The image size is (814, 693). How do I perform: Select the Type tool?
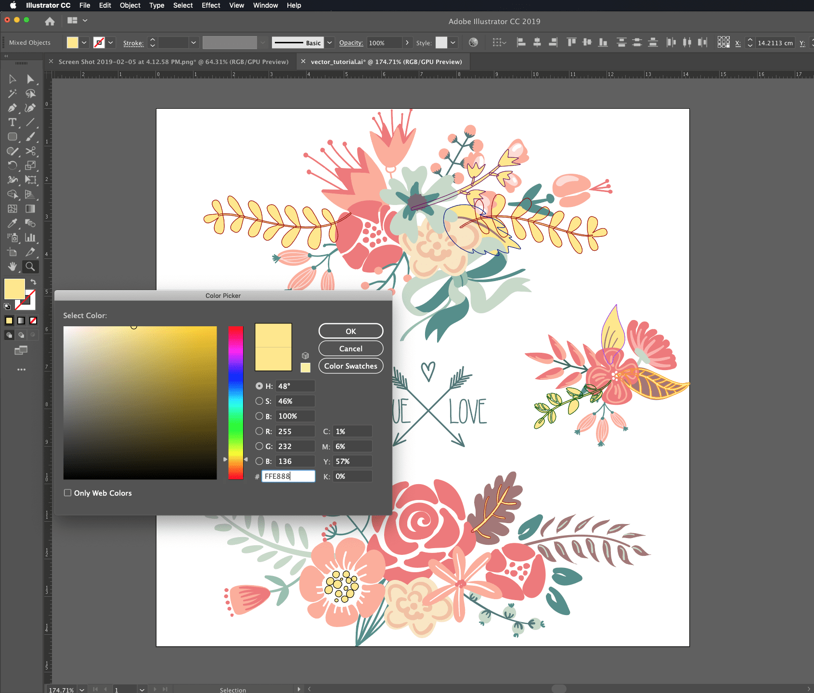(x=13, y=123)
